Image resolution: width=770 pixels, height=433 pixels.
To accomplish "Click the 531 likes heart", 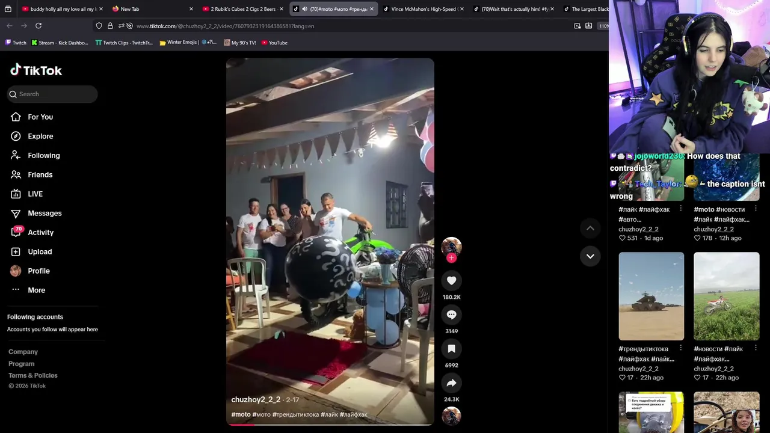I will (x=622, y=238).
